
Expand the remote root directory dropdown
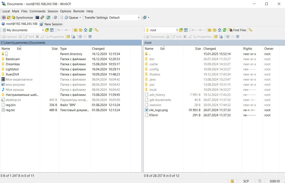[x=177, y=30]
